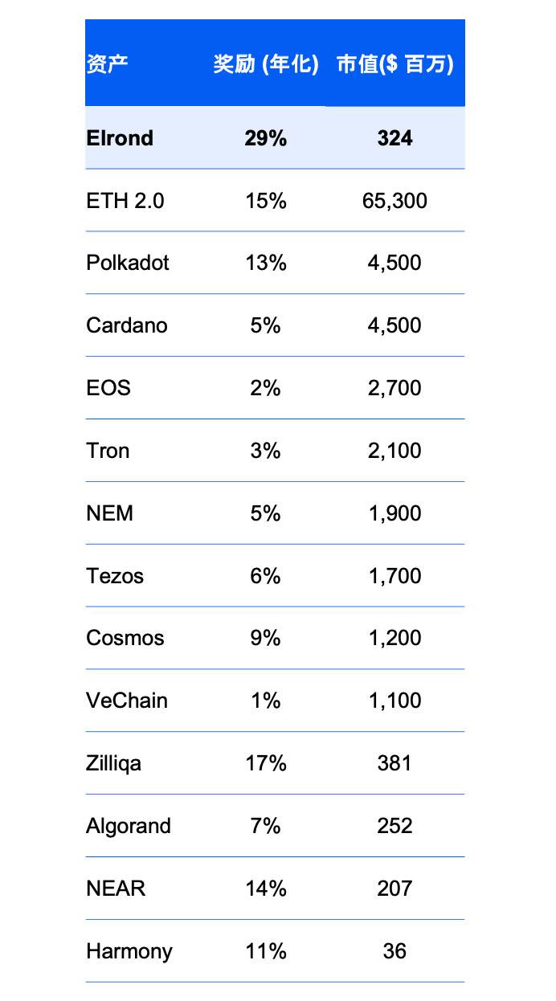Select the 65,300 market cap cell
The width and height of the screenshot is (556, 1001).
(x=395, y=201)
